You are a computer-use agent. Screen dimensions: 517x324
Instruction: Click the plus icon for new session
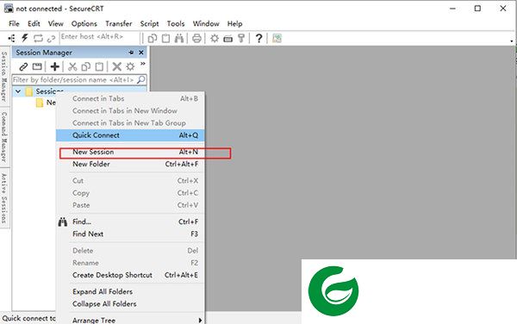[55, 66]
